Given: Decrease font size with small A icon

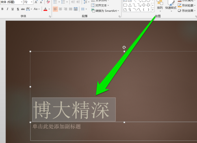Looking at the screenshot, I should click(41, 2).
